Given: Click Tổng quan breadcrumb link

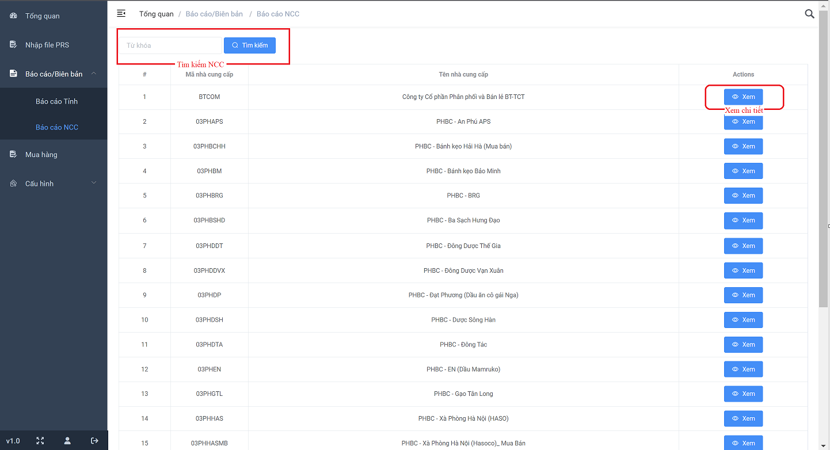Looking at the screenshot, I should pyautogui.click(x=156, y=14).
